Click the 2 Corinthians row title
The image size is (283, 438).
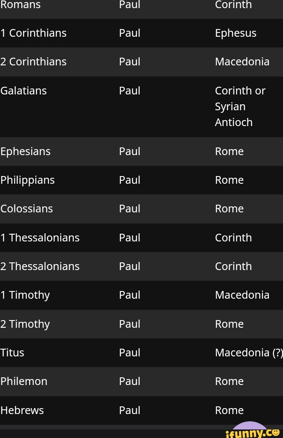pyautogui.click(x=34, y=62)
